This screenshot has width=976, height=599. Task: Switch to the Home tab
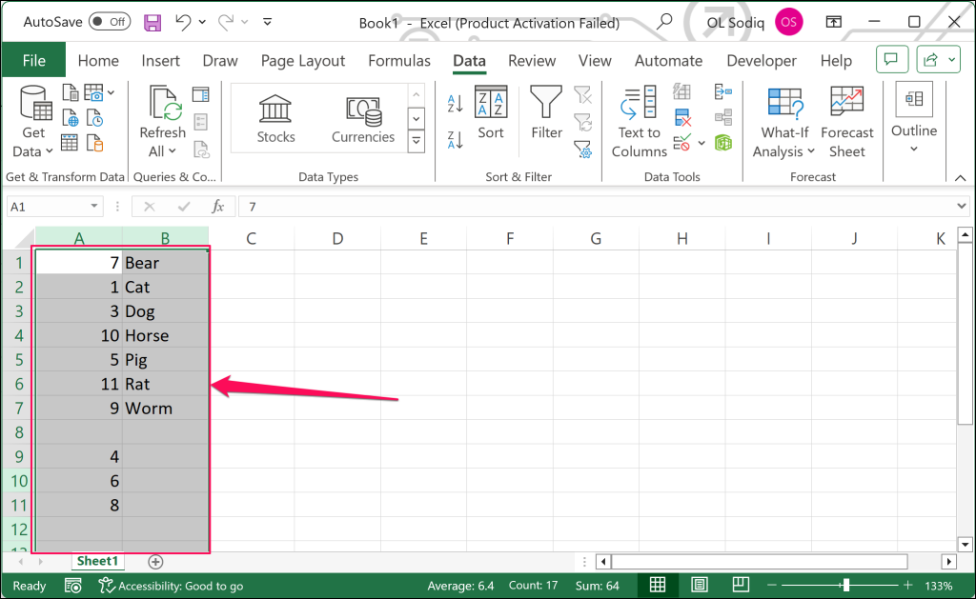(x=98, y=60)
